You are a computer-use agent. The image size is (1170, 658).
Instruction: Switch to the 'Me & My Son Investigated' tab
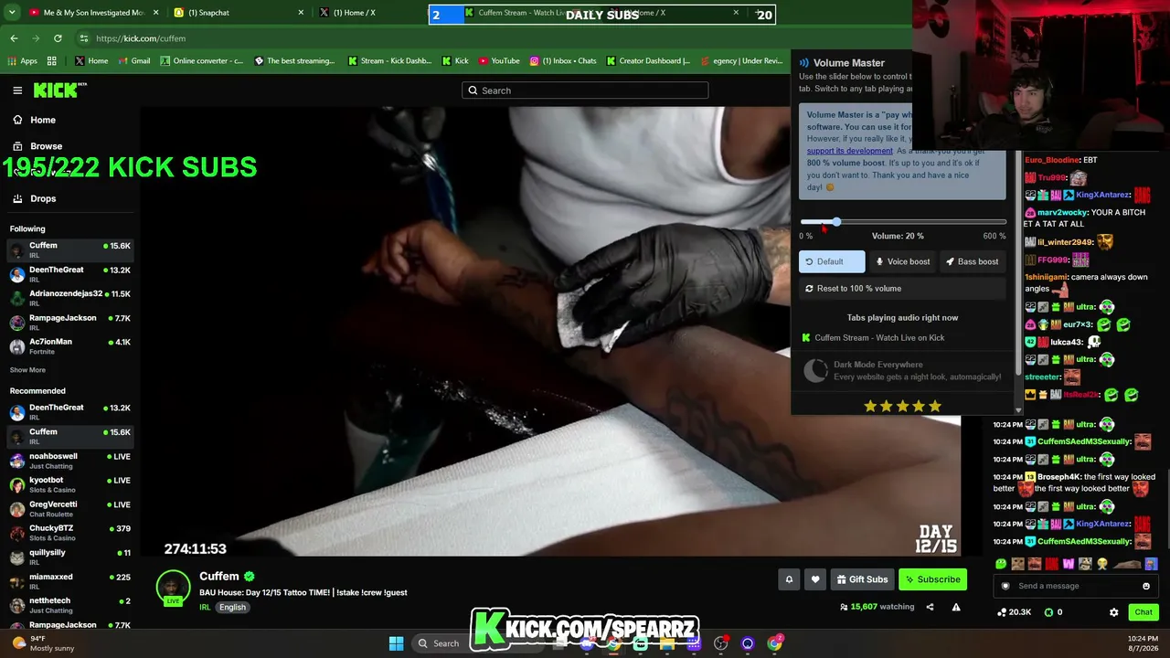click(x=93, y=13)
